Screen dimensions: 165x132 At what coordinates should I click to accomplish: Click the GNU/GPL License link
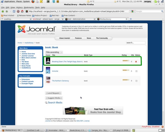tap(83, 121)
